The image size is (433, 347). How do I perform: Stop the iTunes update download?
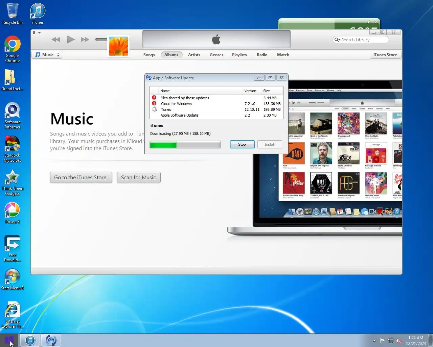(x=242, y=144)
